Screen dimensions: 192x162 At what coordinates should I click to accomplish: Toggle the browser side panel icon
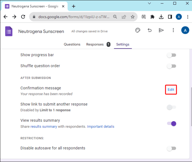click(x=170, y=17)
